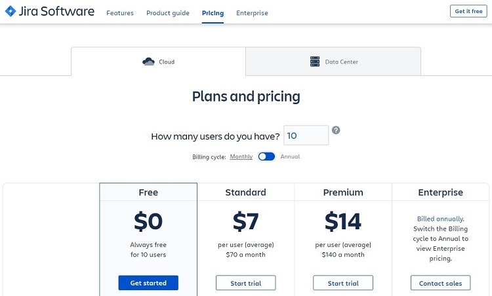Open the Product guide navigation item
The width and height of the screenshot is (492, 296).
tap(168, 13)
